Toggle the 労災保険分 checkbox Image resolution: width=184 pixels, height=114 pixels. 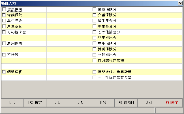pyautogui.click(x=95, y=49)
